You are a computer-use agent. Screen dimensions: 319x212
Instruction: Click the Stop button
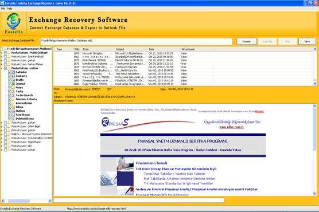(287, 41)
